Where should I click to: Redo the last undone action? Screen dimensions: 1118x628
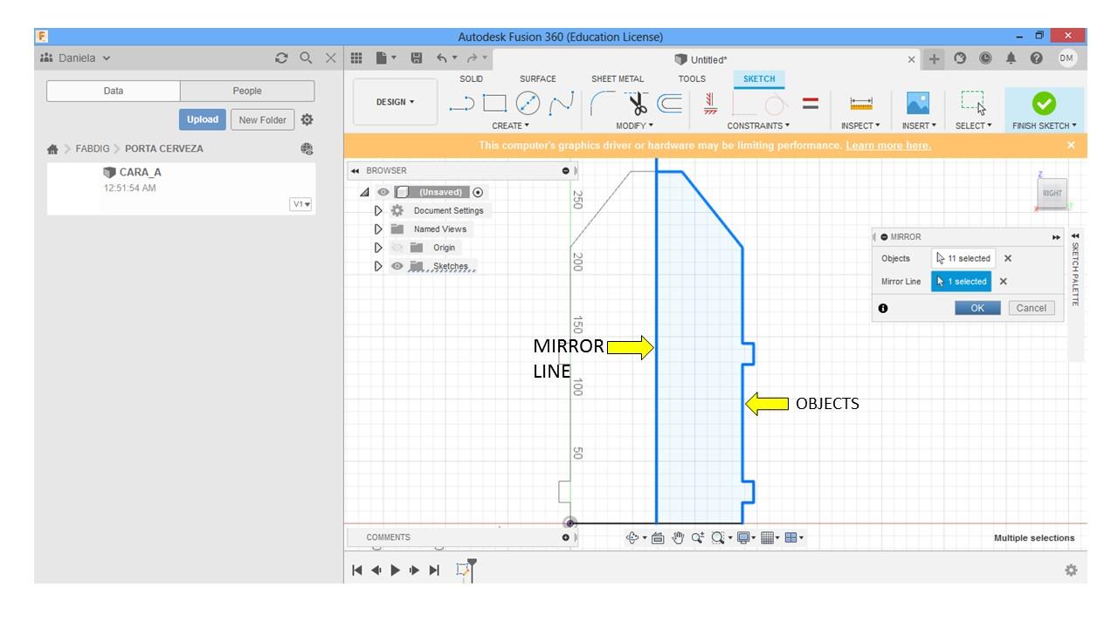pos(473,58)
